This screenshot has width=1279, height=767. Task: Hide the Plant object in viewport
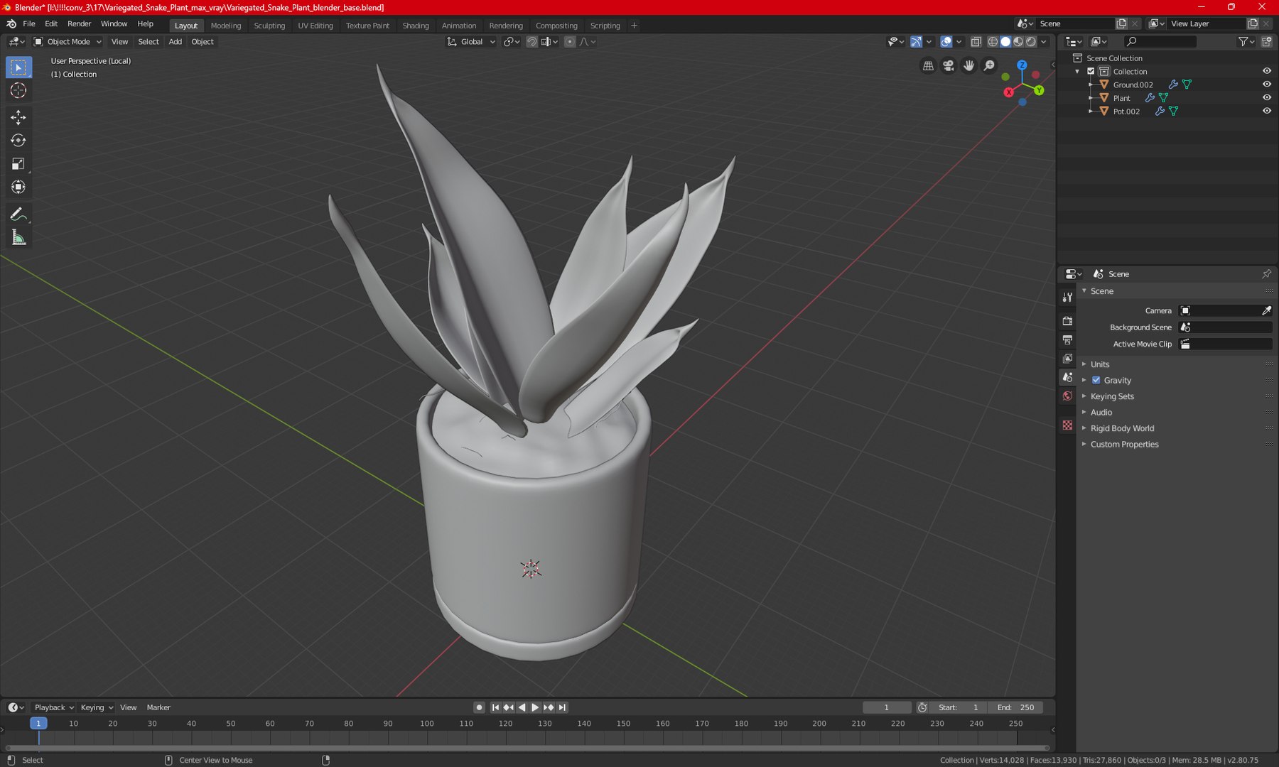[x=1266, y=98]
